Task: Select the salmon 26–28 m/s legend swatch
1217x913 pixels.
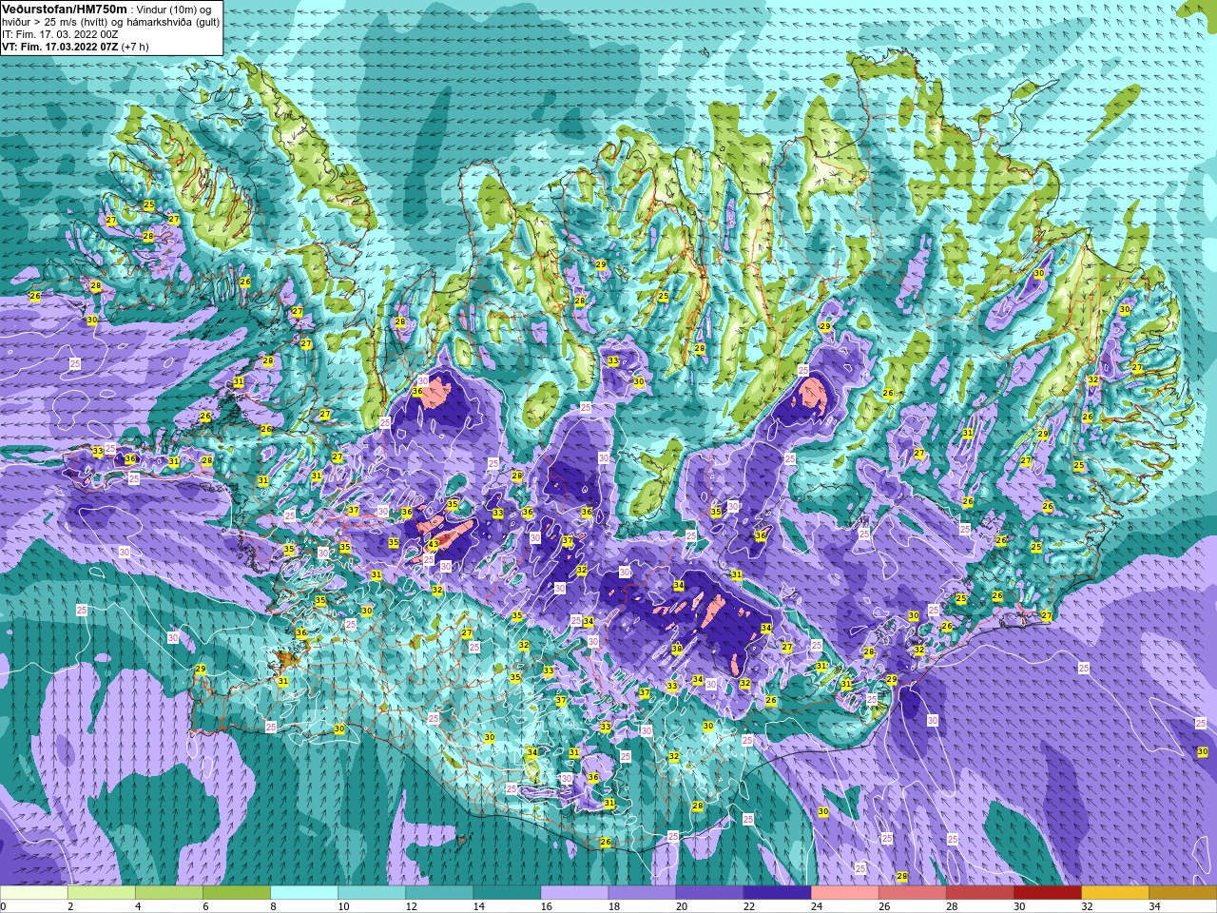Action: (912, 893)
